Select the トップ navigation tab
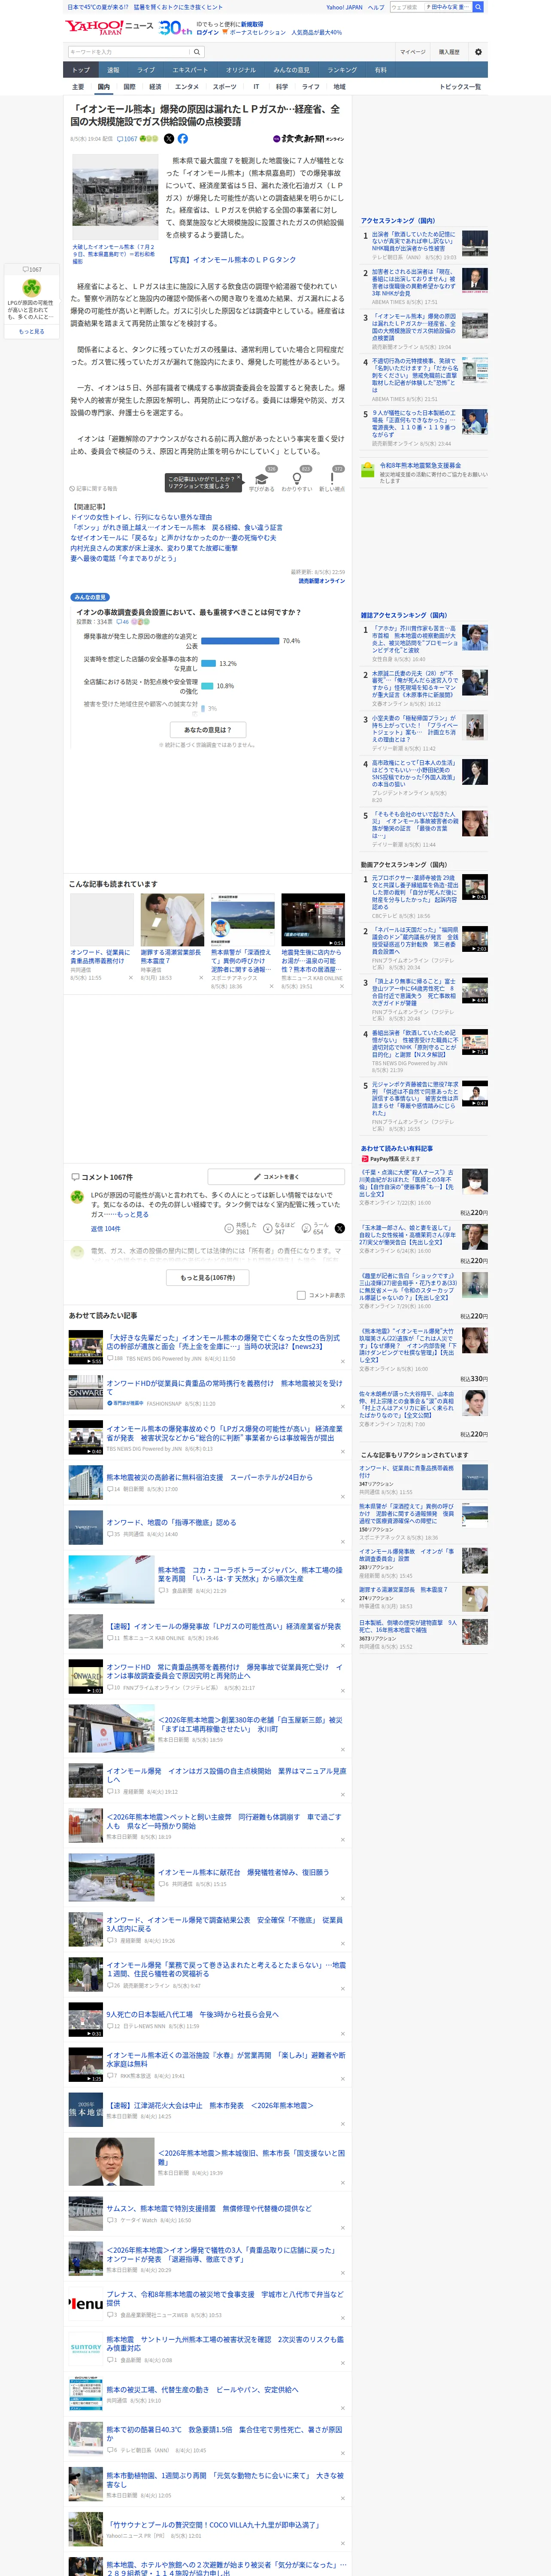 (81, 70)
